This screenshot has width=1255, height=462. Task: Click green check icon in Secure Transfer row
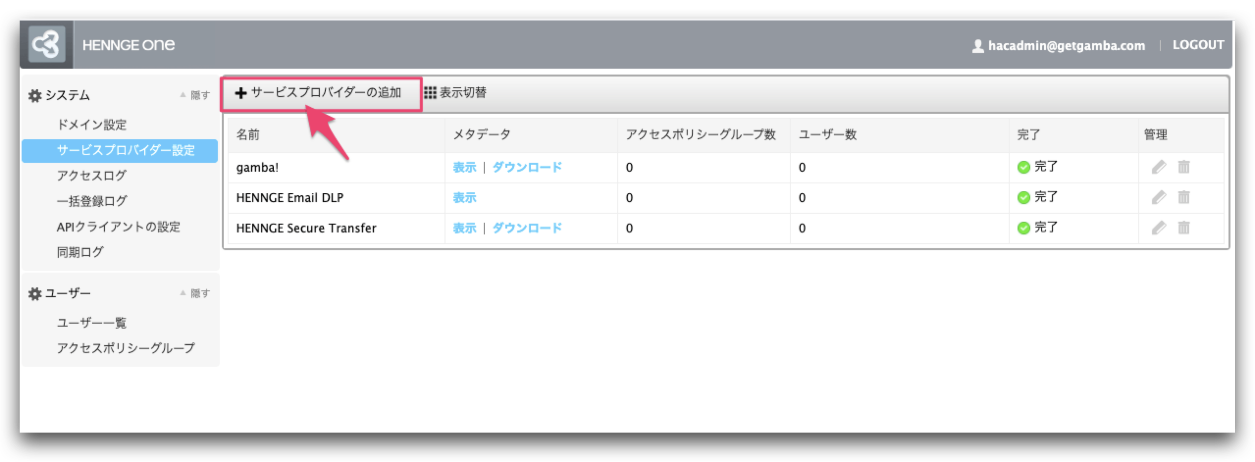(1023, 228)
